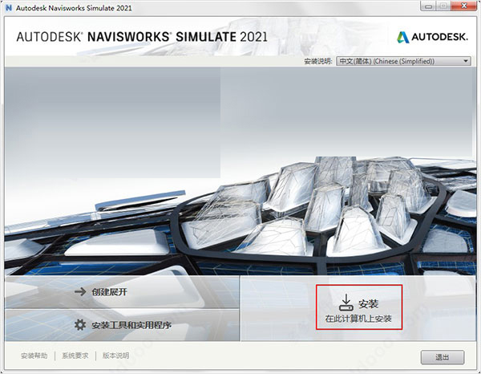481x374 pixels.
Task: Click the 安装 install button
Action: pos(359,307)
